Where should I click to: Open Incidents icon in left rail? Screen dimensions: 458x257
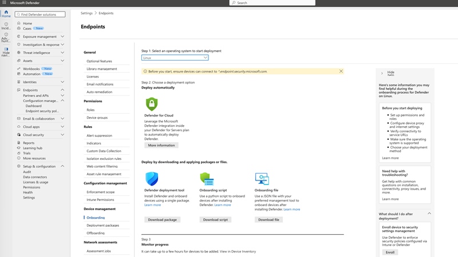pyautogui.click(x=6, y=26)
